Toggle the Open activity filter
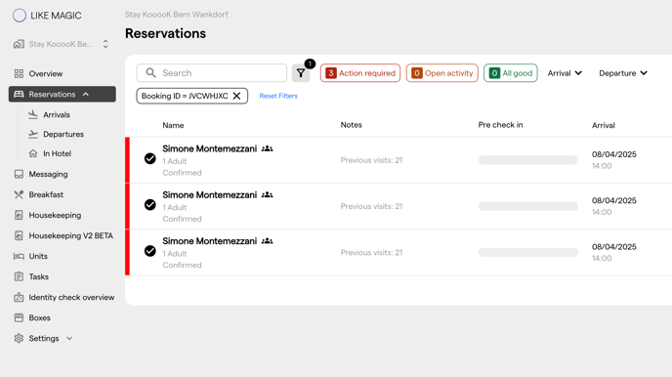This screenshot has width=672, height=377. [x=442, y=73]
